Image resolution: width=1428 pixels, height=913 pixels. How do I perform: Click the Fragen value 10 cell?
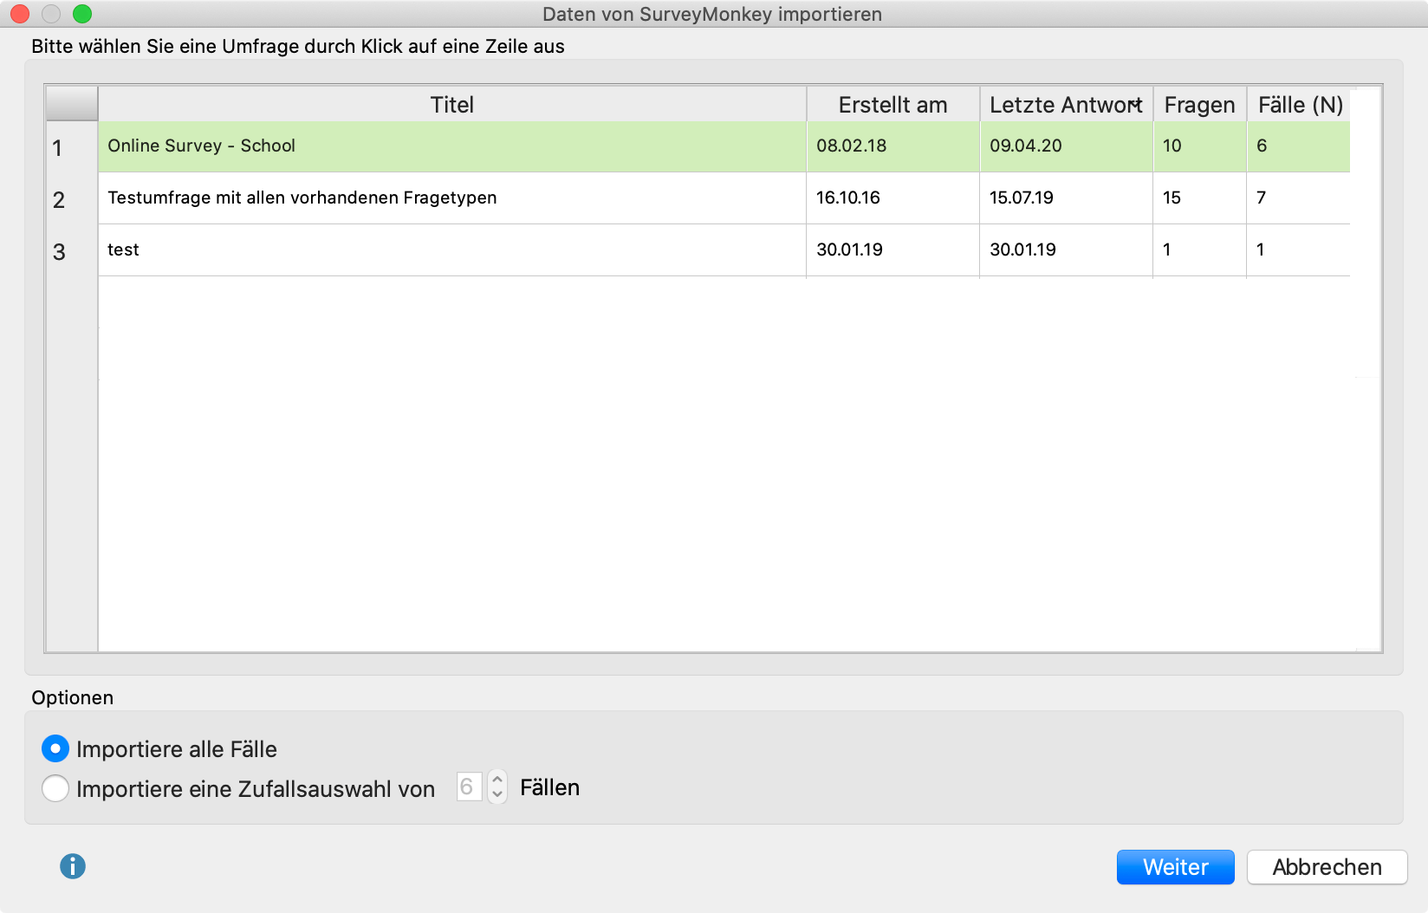pos(1199,146)
